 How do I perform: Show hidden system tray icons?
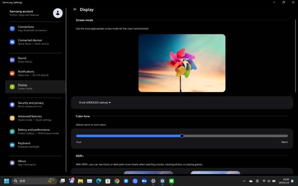pyautogui.click(x=244, y=181)
